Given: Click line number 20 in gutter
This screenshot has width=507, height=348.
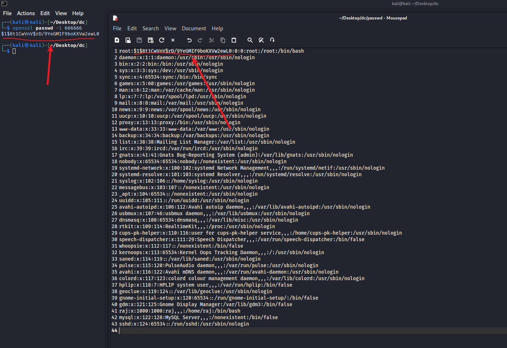Looking at the screenshot, I should 114,174.
